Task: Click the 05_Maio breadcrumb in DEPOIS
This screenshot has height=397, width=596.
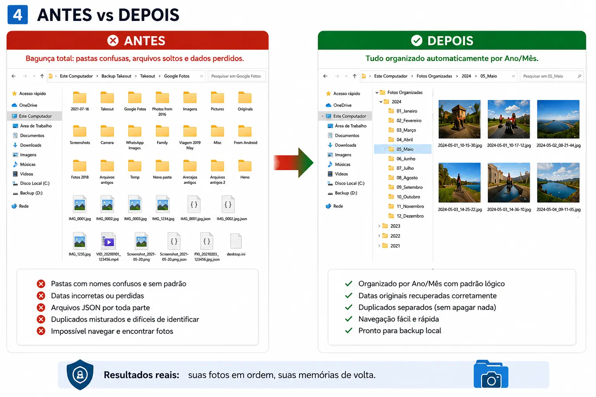Action: point(489,76)
